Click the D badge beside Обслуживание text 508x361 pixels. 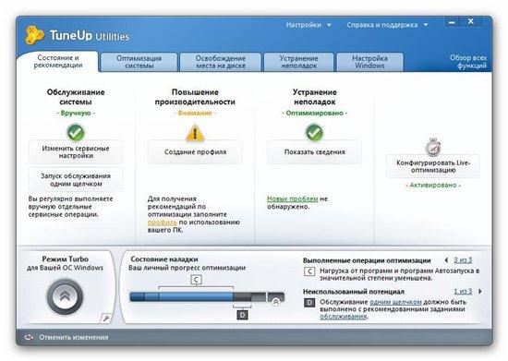coord(309,303)
